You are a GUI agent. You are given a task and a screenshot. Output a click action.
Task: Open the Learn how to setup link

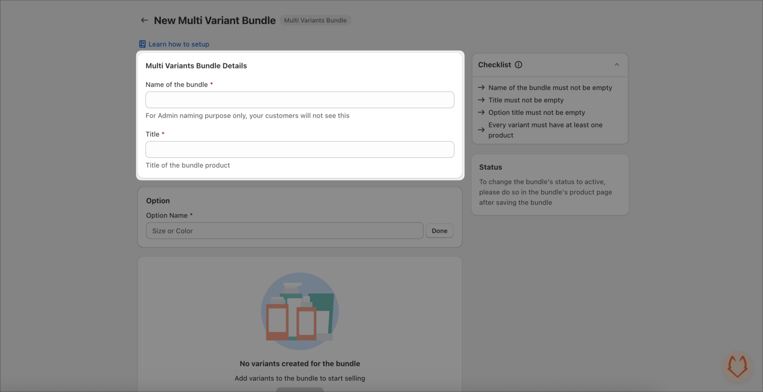(x=179, y=44)
